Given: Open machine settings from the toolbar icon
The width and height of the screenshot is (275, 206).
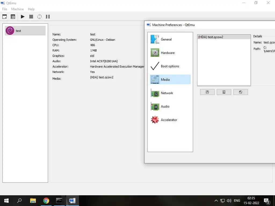Looking at the screenshot, I should [x=13, y=17].
